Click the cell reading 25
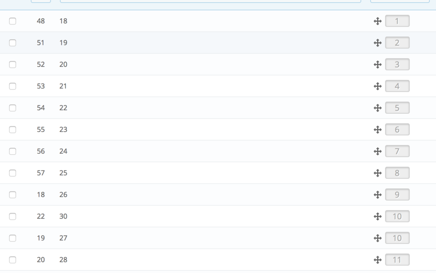 (63, 173)
